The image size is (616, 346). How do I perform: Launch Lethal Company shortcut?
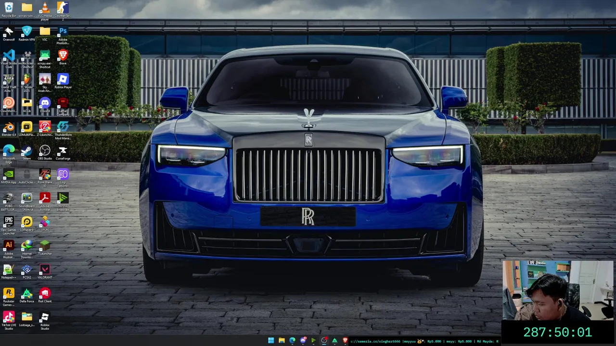point(63,106)
